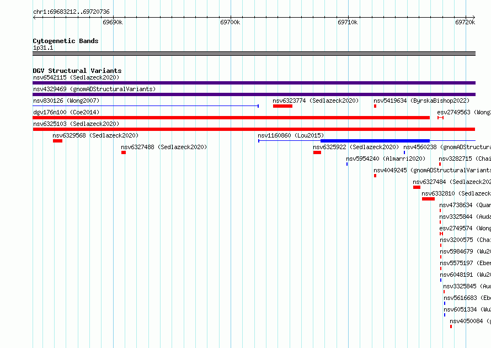Click the nsv6051334 variant label
491x348 pixels.
467,309
